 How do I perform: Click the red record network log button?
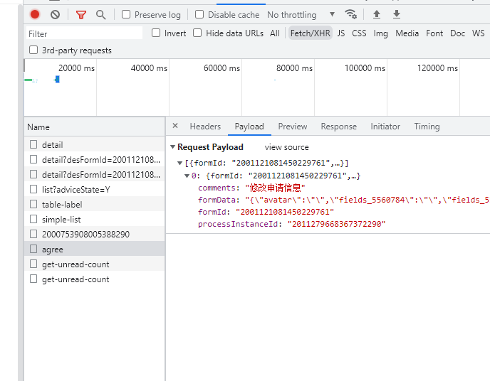click(35, 14)
